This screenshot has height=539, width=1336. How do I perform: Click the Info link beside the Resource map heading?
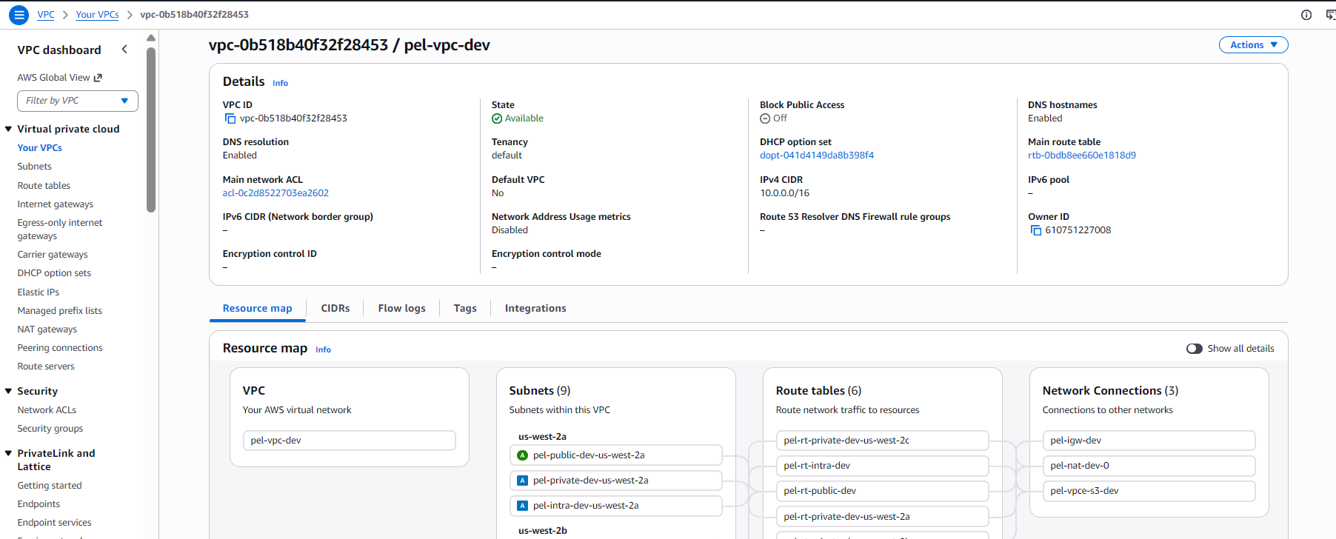[x=323, y=349]
